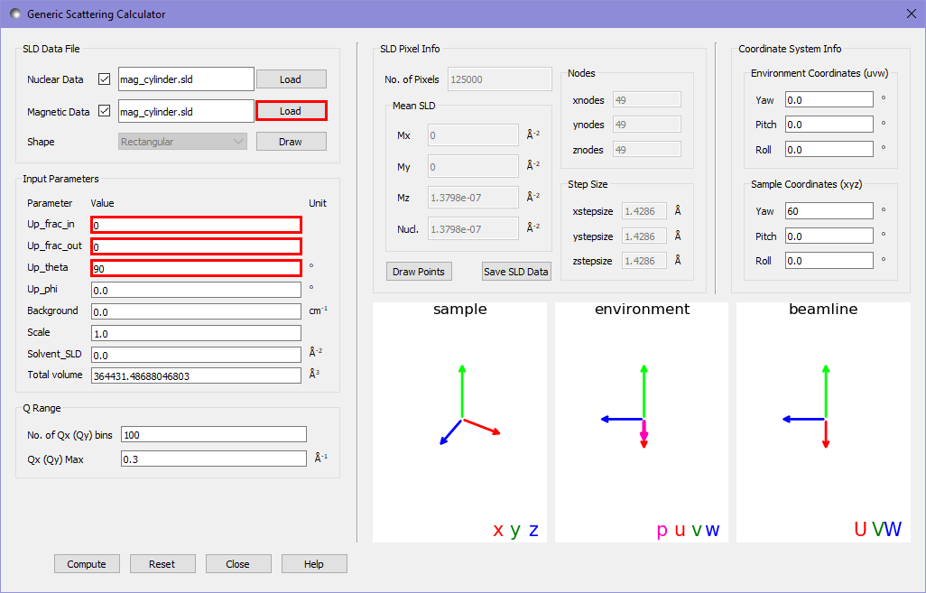Edit the Solvent_SLD input field

point(196,354)
